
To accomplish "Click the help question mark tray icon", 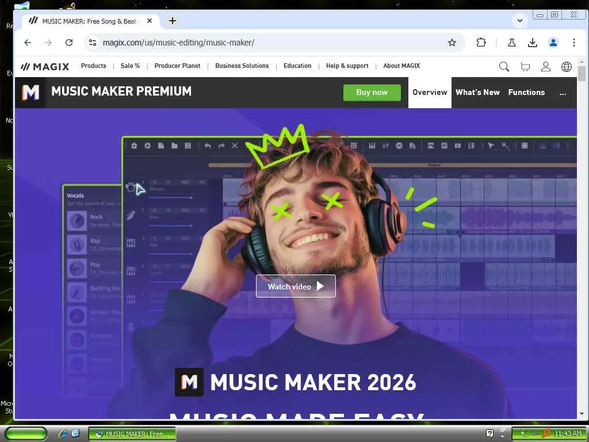I will click(x=489, y=433).
